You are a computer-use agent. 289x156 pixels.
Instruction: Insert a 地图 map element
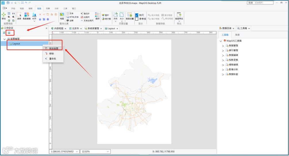(x=62, y=16)
